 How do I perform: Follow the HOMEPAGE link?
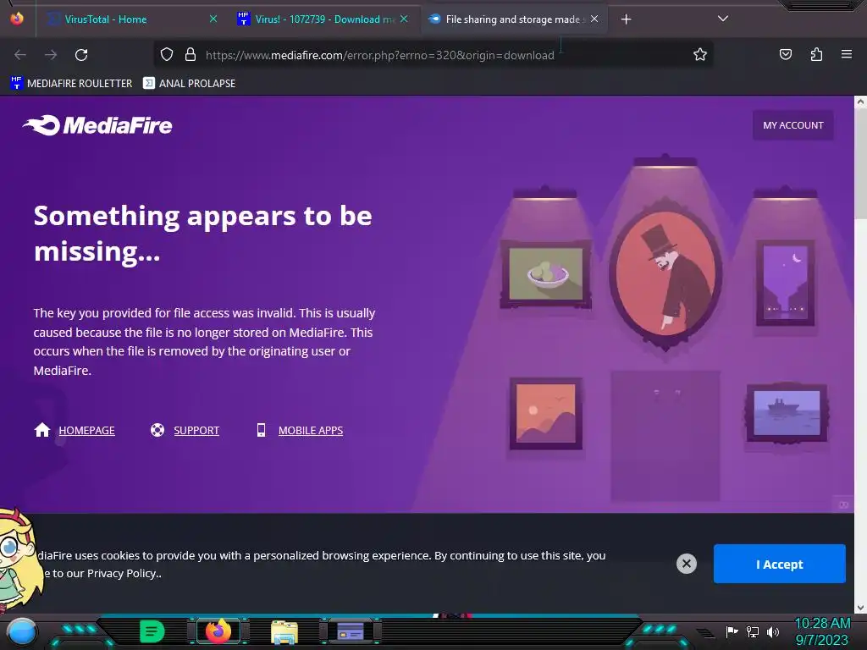(87, 431)
